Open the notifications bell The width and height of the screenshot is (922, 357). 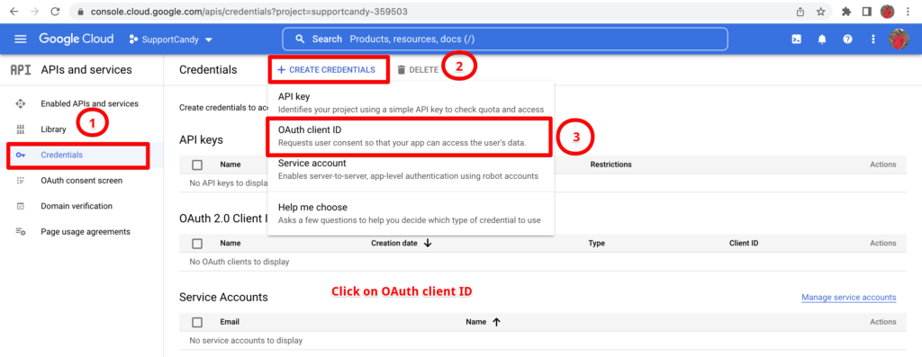tap(822, 40)
